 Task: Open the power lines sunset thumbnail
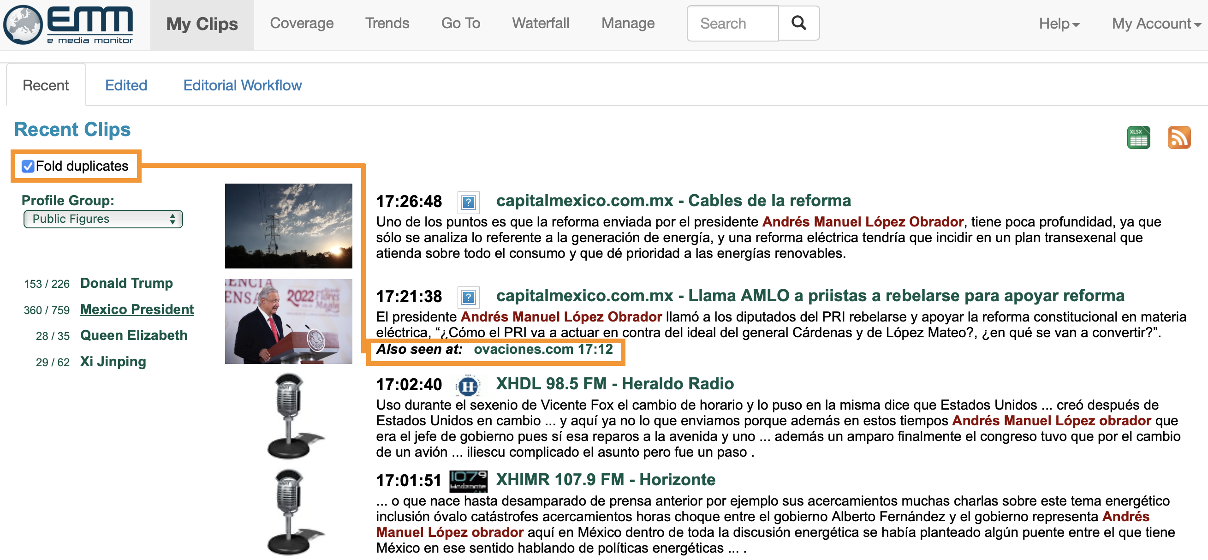pyautogui.click(x=288, y=226)
